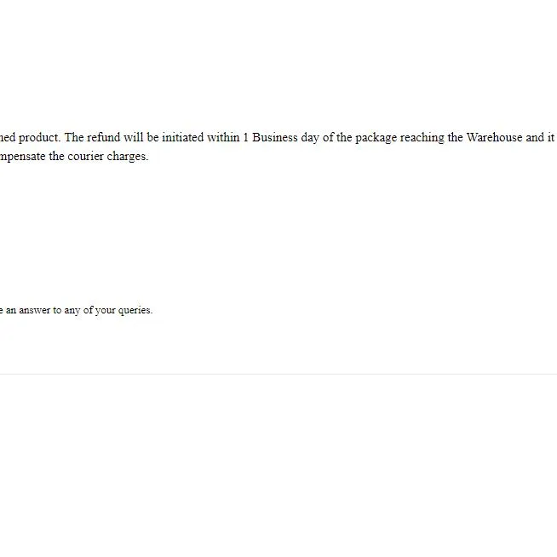Click the word "courier" in the second line
The image size is (557, 557).
(86, 157)
